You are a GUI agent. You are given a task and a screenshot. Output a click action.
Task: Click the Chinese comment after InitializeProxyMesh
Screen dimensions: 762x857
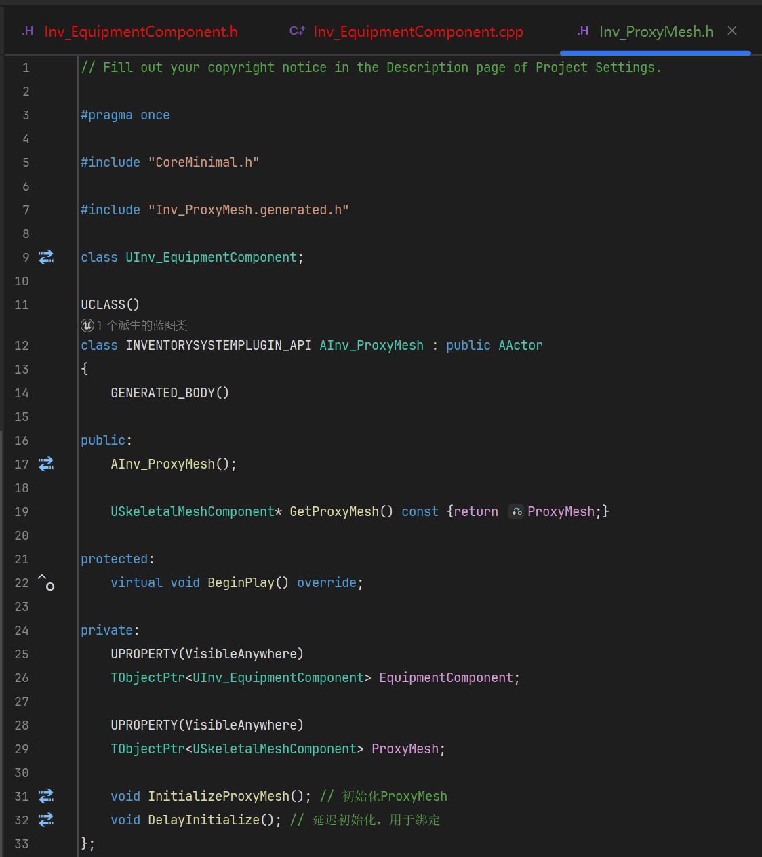pos(384,797)
